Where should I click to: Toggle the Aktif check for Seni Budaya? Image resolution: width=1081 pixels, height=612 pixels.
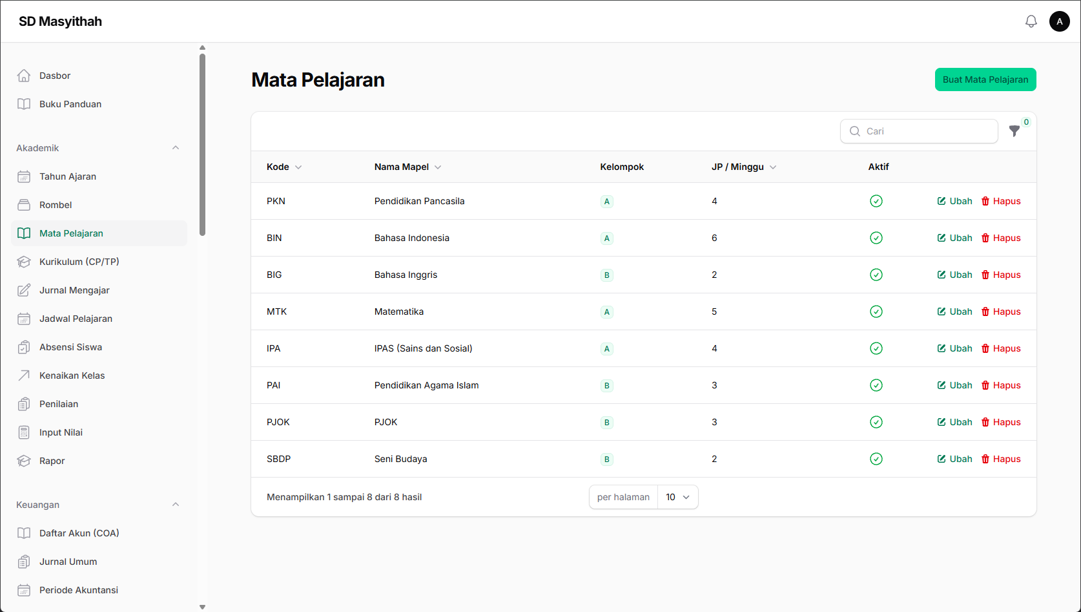pyautogui.click(x=876, y=459)
